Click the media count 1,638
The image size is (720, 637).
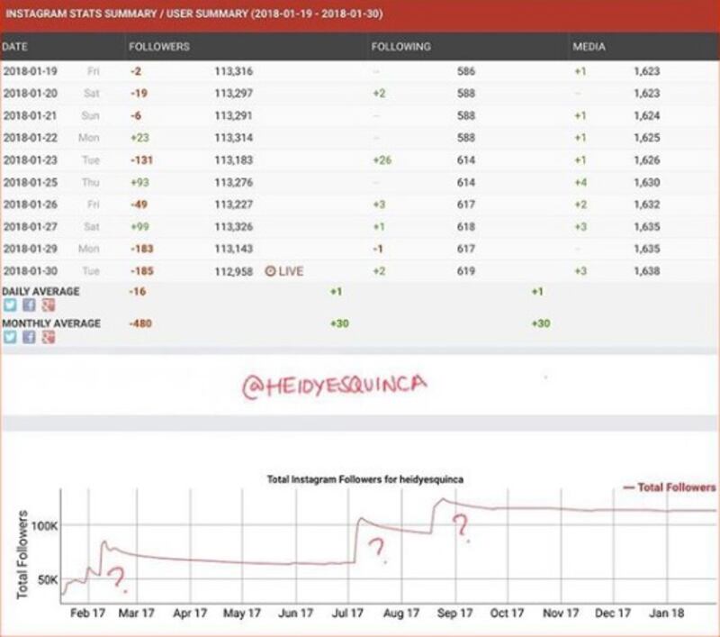click(646, 271)
